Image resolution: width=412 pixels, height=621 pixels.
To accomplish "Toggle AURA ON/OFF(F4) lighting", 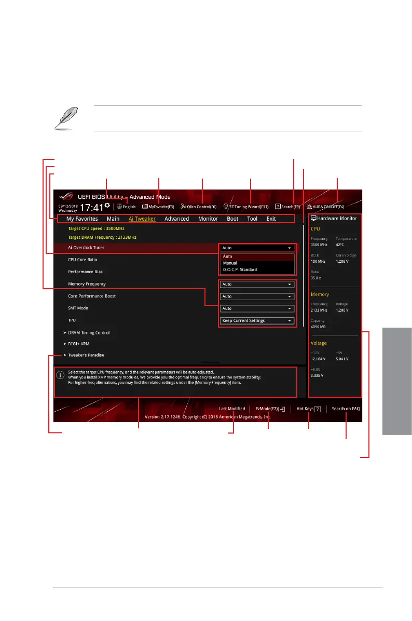I will (325, 207).
